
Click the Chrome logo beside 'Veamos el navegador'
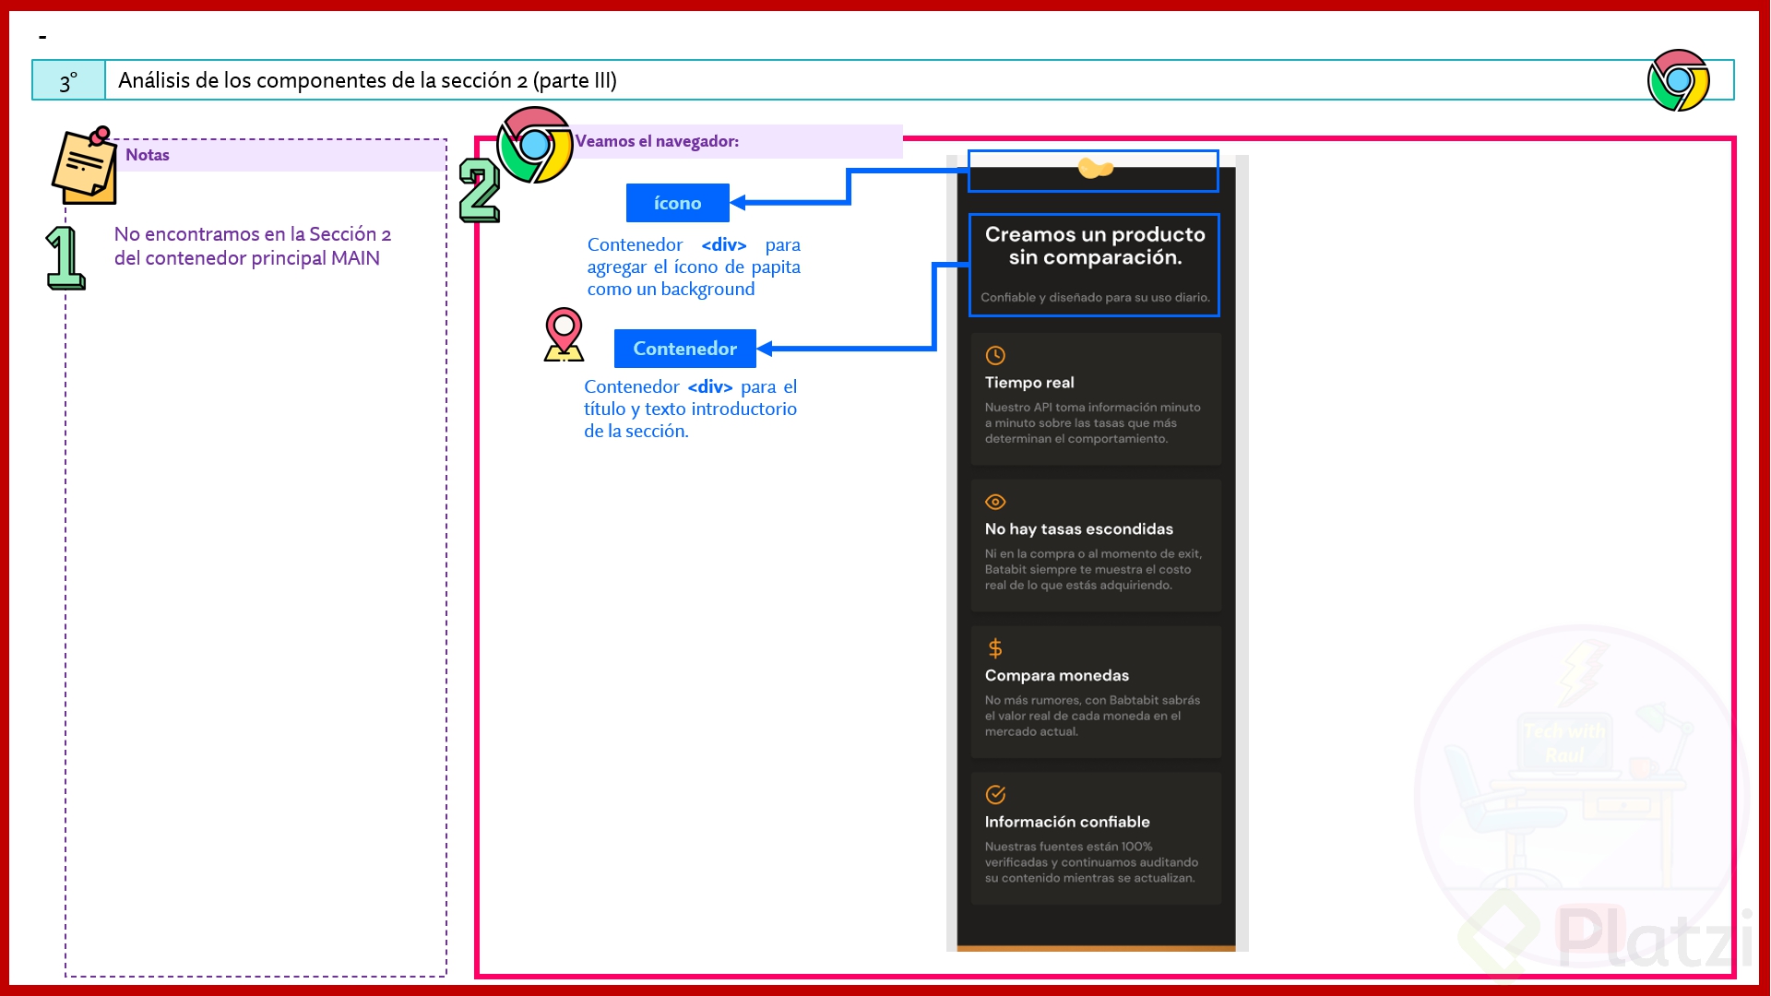coord(535,145)
